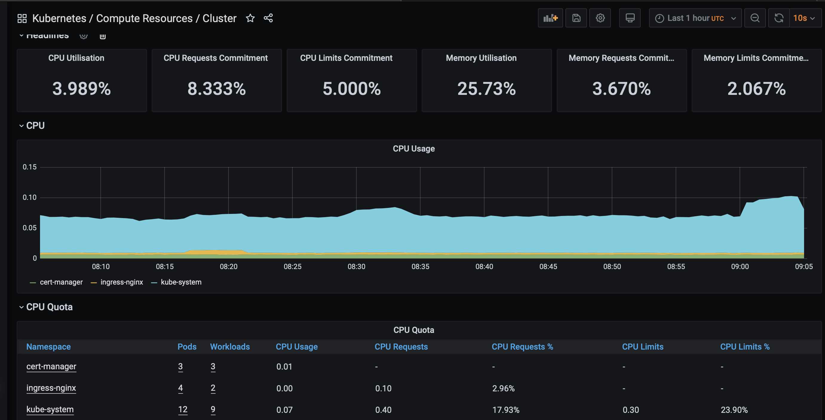This screenshot has height=420, width=825.
Task: Click the add panel icon
Action: (550, 18)
